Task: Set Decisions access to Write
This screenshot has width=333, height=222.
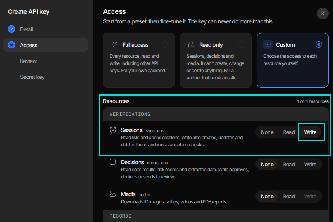Action: click(x=310, y=165)
